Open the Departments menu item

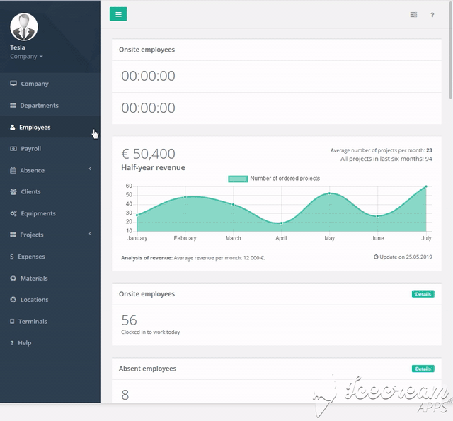pos(50,106)
